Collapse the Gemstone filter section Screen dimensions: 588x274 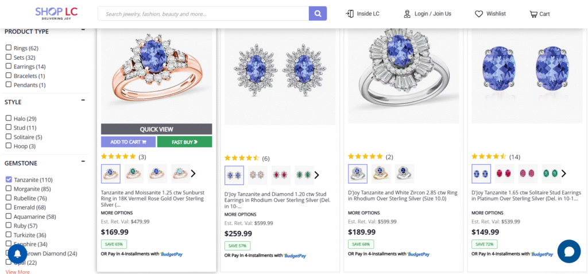[x=83, y=163]
